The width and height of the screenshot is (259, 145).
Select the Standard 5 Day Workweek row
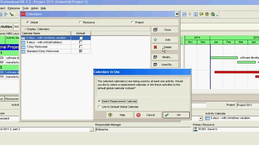pyautogui.click(x=56, y=51)
